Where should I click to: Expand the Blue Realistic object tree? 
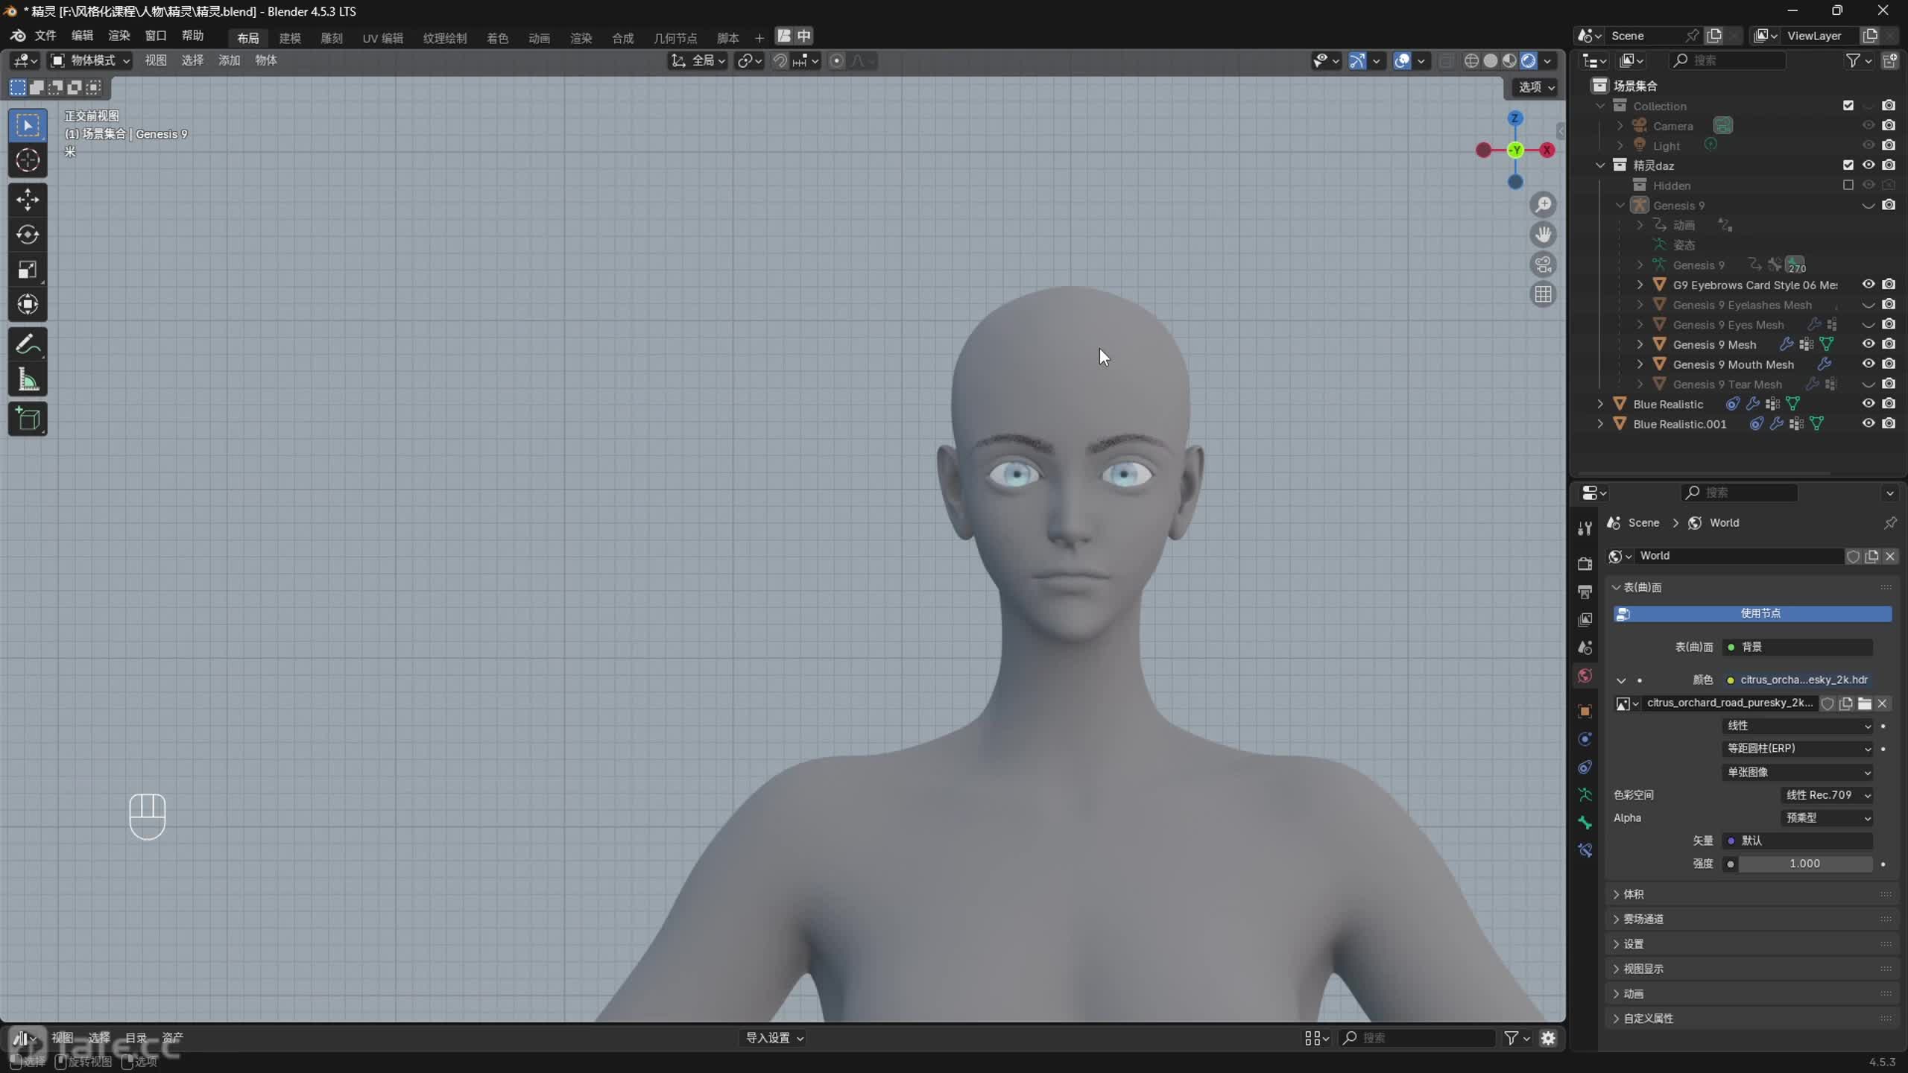click(1599, 404)
